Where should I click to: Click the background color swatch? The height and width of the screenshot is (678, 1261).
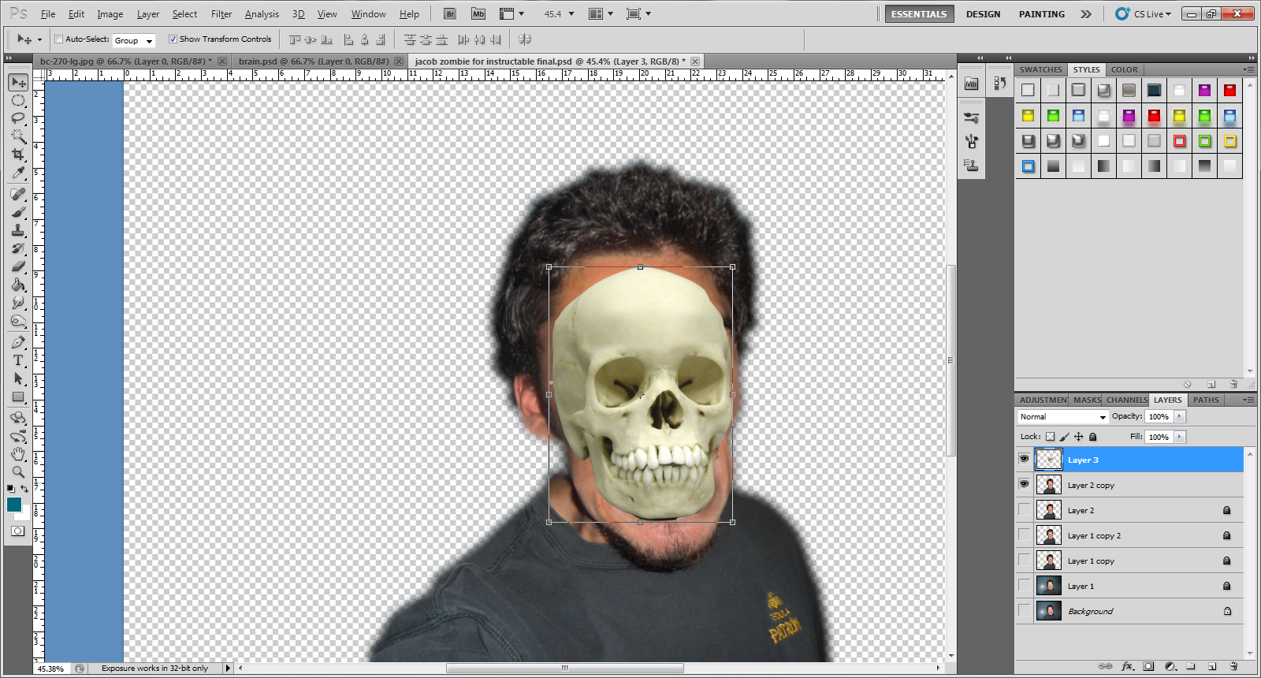(25, 514)
